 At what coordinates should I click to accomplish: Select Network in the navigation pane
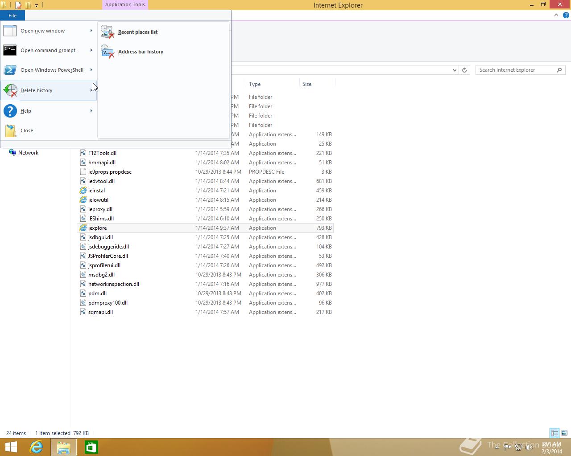tap(28, 153)
